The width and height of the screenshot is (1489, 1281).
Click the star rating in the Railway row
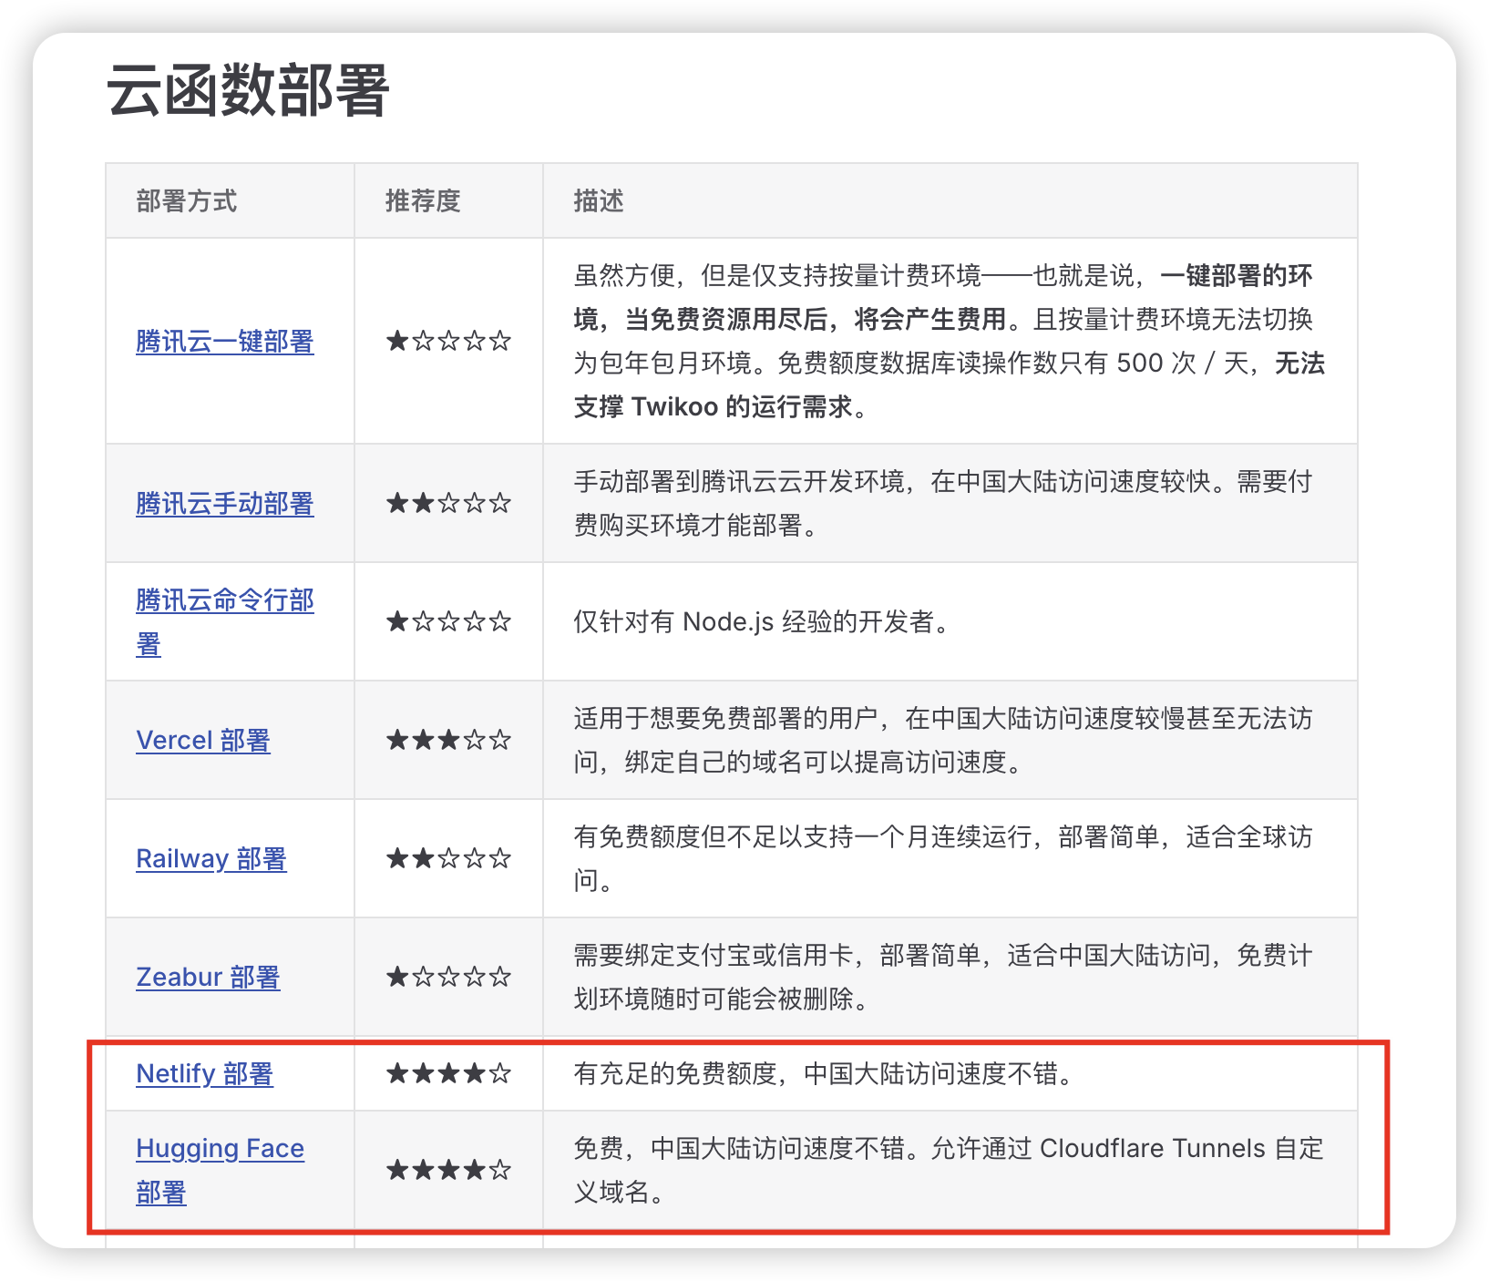point(448,859)
